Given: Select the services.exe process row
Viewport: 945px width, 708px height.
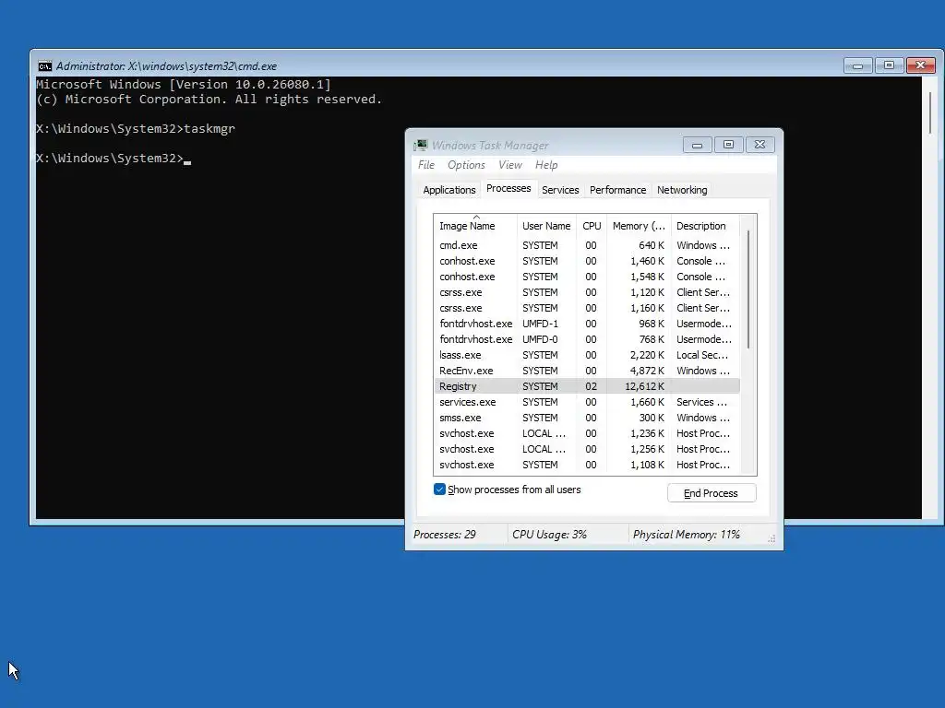Looking at the screenshot, I should (x=587, y=402).
